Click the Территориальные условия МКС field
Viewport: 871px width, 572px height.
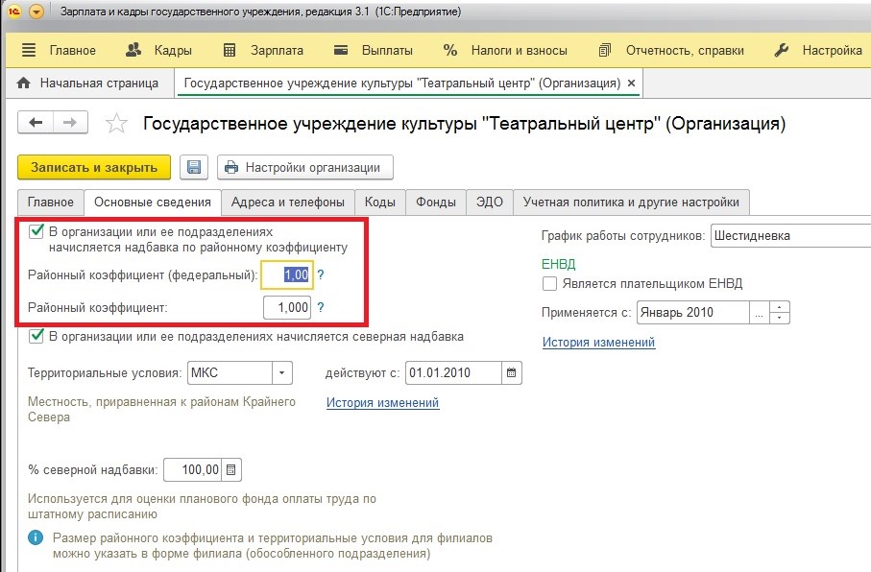point(230,372)
